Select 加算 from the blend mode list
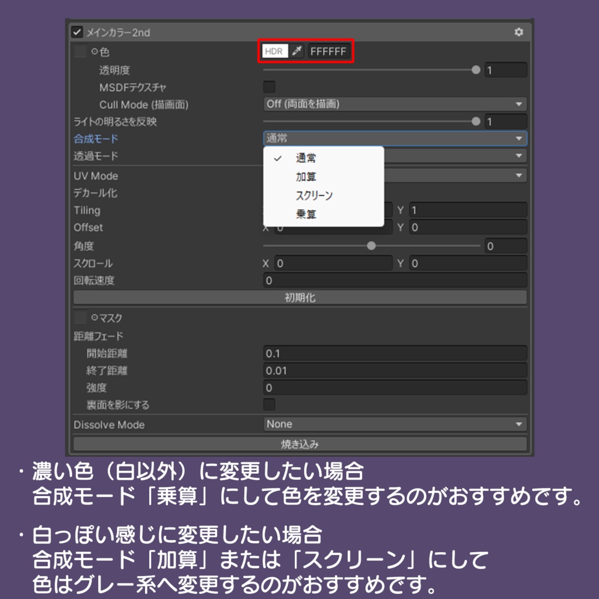 (307, 175)
